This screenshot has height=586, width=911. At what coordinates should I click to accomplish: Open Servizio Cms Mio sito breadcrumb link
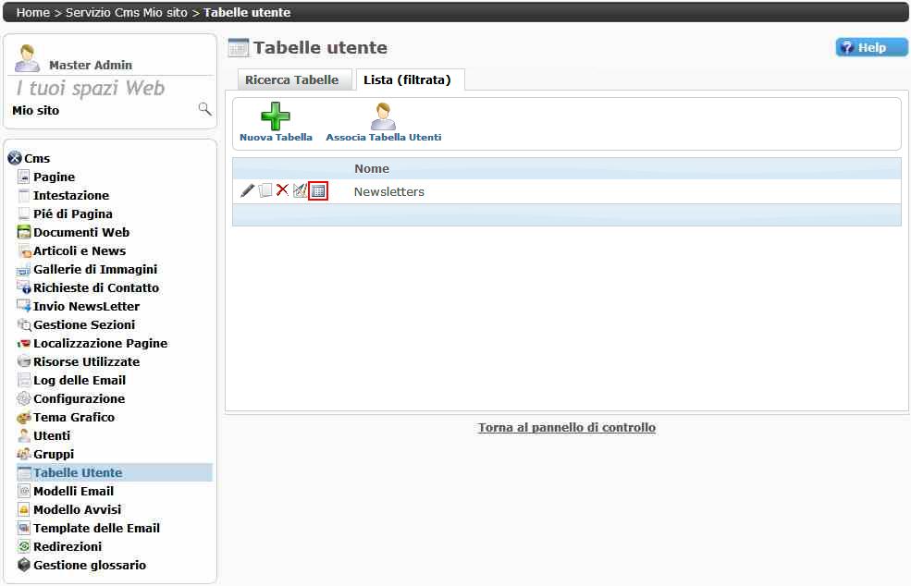(126, 13)
